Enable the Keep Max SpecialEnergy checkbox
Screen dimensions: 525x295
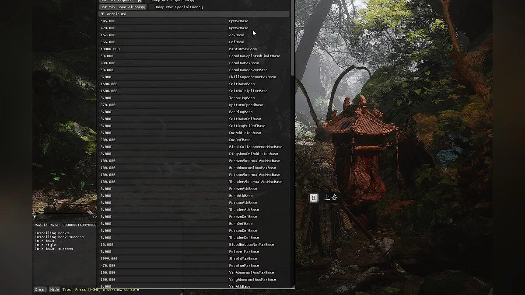click(x=152, y=7)
